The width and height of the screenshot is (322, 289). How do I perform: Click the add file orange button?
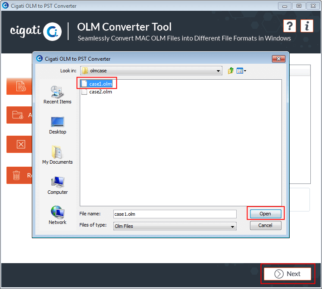coord(19,86)
